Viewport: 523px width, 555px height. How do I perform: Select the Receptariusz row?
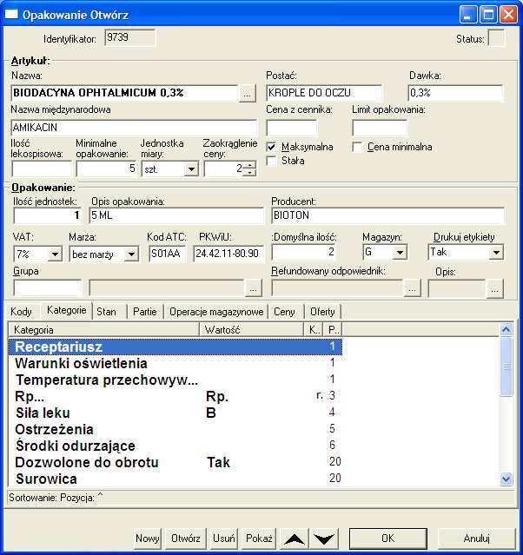(x=175, y=347)
